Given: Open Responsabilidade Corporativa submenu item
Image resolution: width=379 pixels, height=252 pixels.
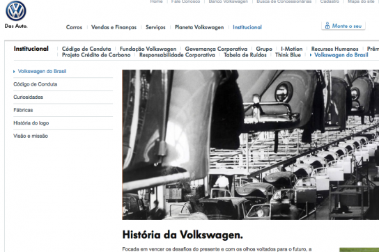Looking at the screenshot, I should point(177,55).
